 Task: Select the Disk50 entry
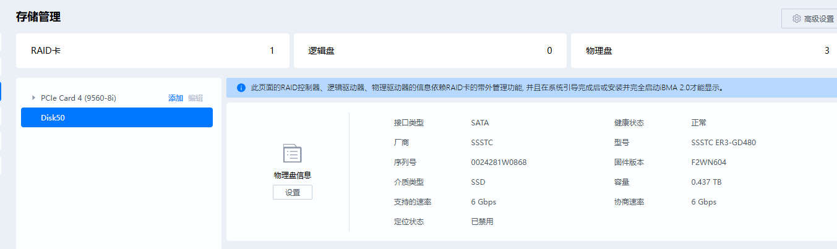point(116,117)
